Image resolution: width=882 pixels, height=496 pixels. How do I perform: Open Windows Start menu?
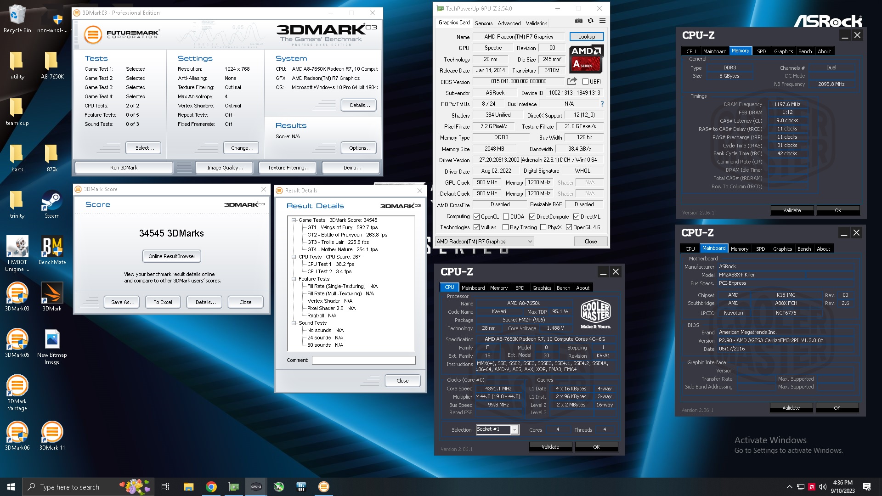(11, 487)
